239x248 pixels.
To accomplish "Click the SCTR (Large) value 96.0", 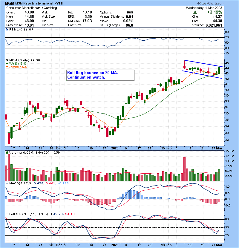I will point(129,25).
